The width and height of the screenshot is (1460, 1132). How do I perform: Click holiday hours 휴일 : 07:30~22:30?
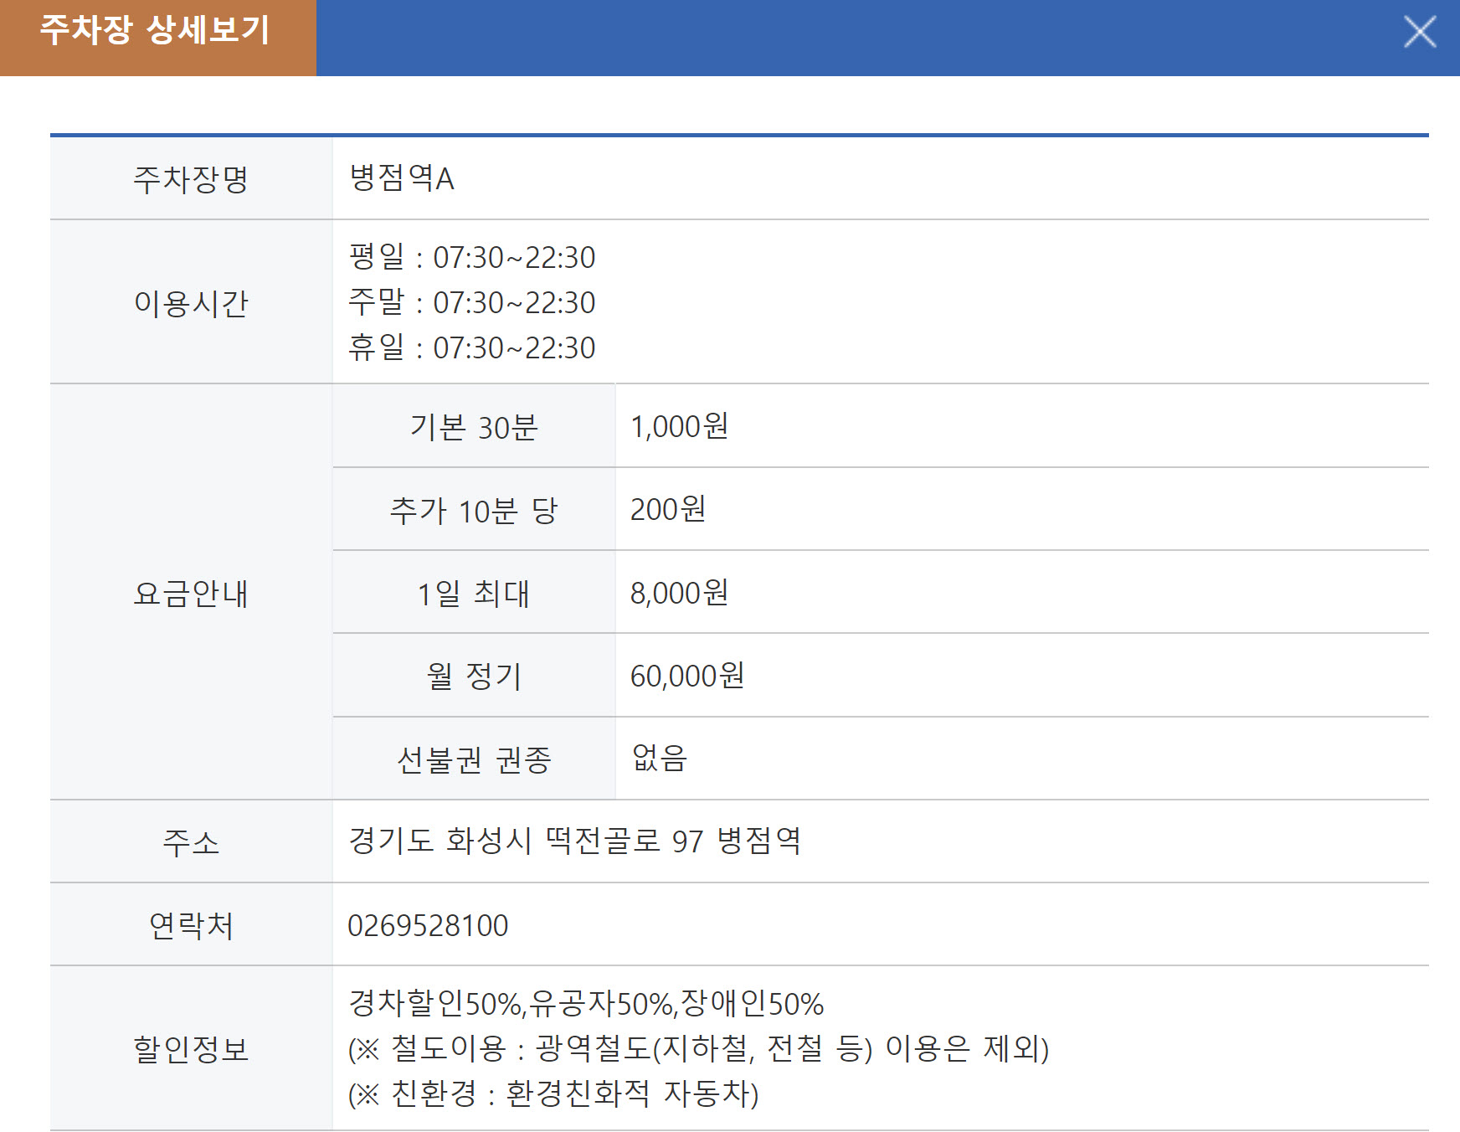[x=471, y=347]
